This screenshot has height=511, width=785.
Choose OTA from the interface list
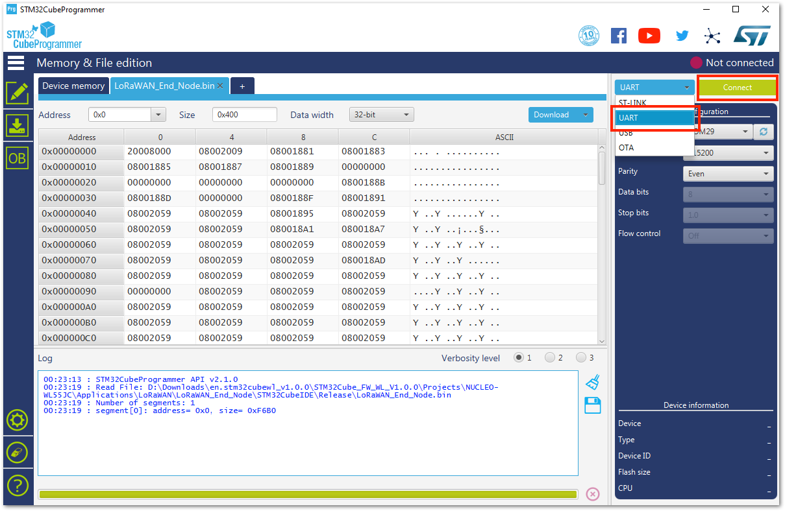[x=654, y=148]
